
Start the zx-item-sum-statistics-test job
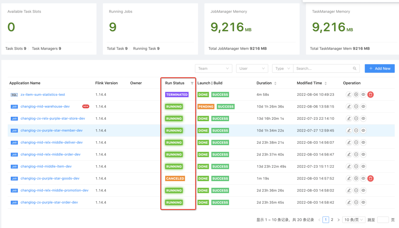[x=356, y=95]
